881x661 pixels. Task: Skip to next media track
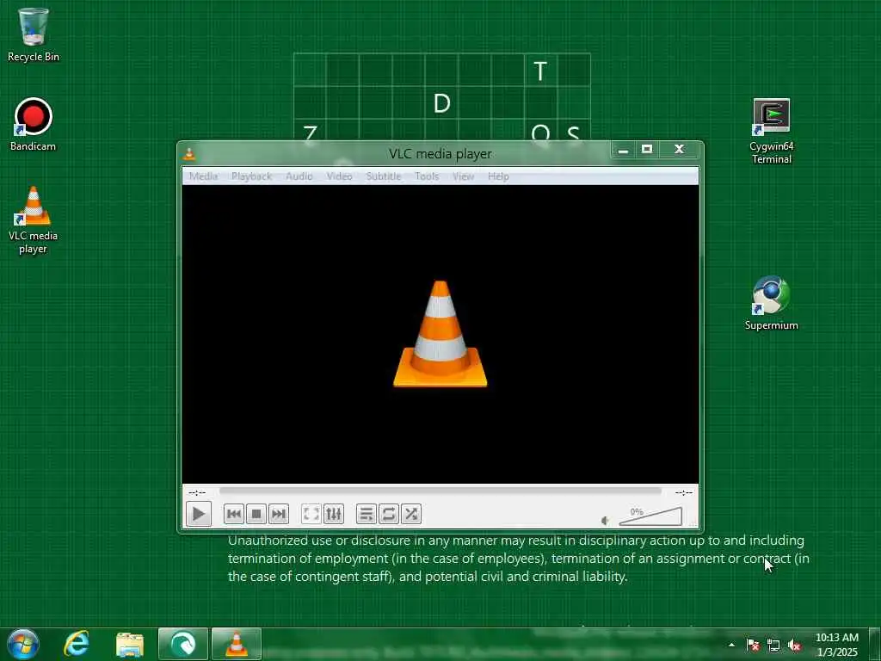[x=278, y=514]
